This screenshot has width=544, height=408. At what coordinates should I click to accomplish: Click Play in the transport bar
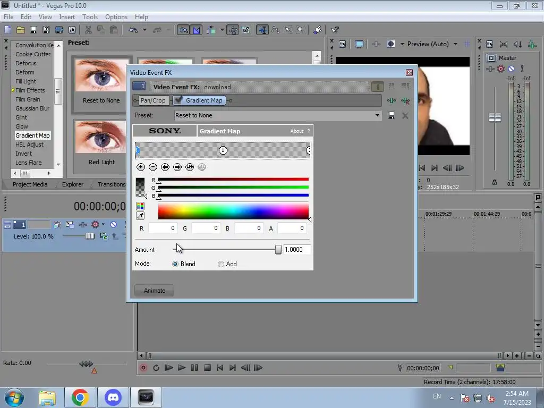click(182, 368)
